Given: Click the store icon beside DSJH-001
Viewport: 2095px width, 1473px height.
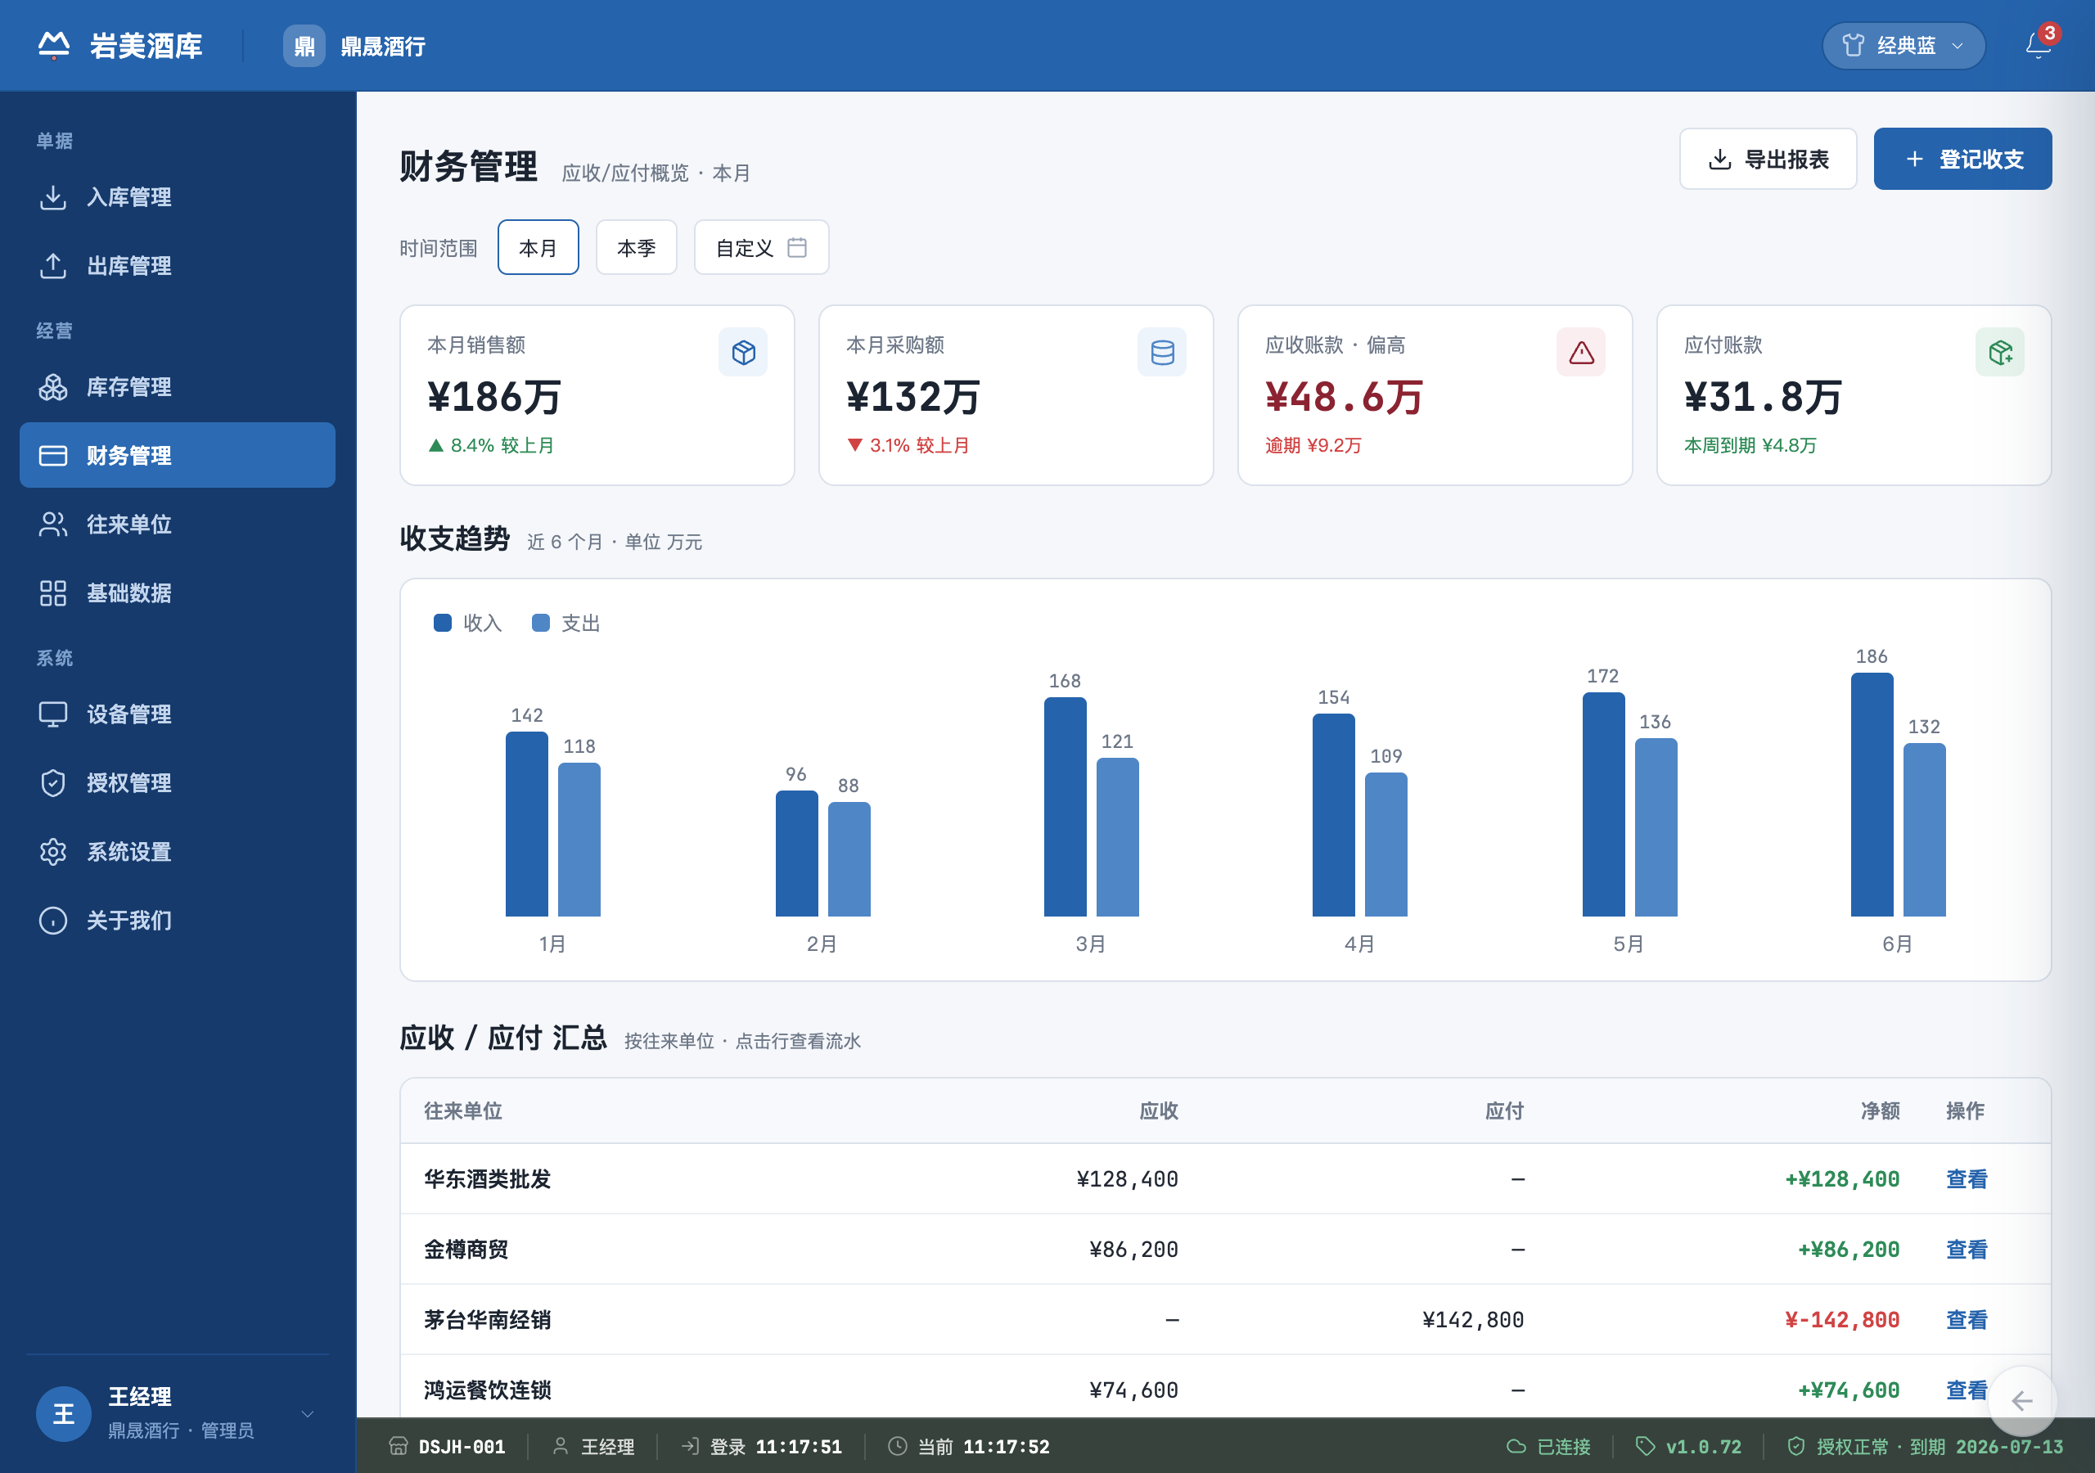Looking at the screenshot, I should [x=398, y=1446].
